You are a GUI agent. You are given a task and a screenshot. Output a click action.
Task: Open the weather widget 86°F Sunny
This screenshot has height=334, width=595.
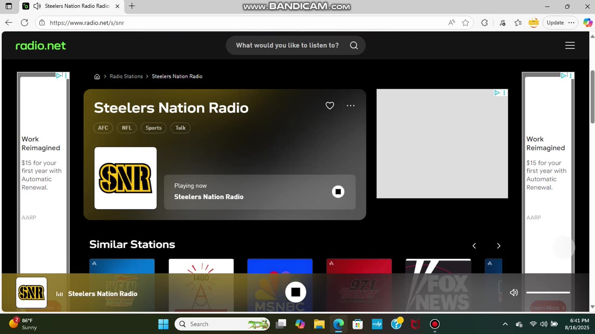point(23,324)
